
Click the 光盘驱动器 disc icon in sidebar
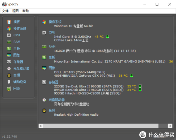click(x=9, y=69)
